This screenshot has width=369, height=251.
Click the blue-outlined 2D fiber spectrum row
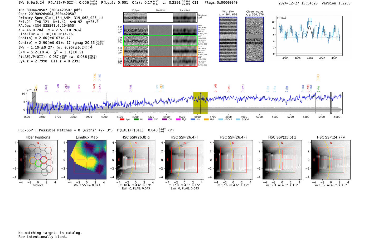[160, 30]
